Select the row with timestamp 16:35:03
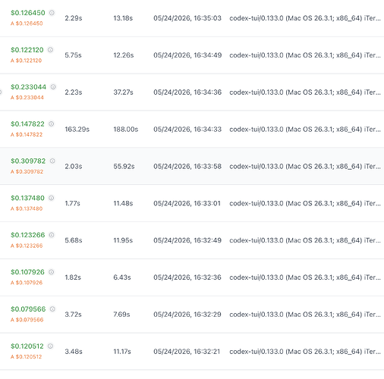 click(x=192, y=18)
